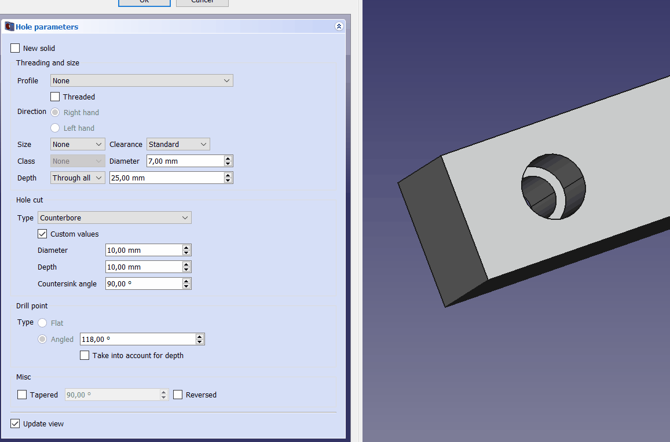The image size is (670, 442).
Task: Click the drill angle 118,00 ° field
Action: coord(138,339)
